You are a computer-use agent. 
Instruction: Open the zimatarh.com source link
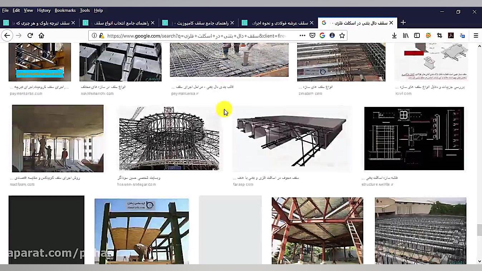[x=310, y=94]
